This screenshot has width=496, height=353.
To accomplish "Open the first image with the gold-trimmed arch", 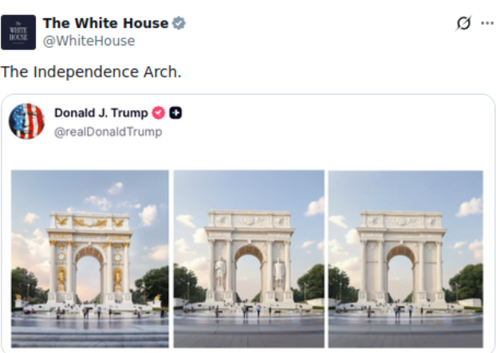I will coord(90,258).
